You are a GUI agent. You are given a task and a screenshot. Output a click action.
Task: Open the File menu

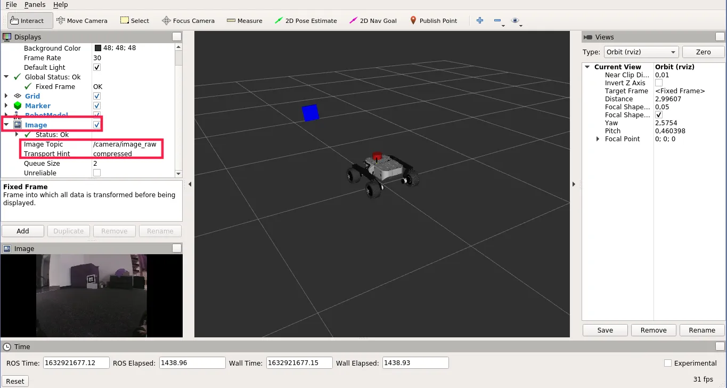pyautogui.click(x=11, y=4)
